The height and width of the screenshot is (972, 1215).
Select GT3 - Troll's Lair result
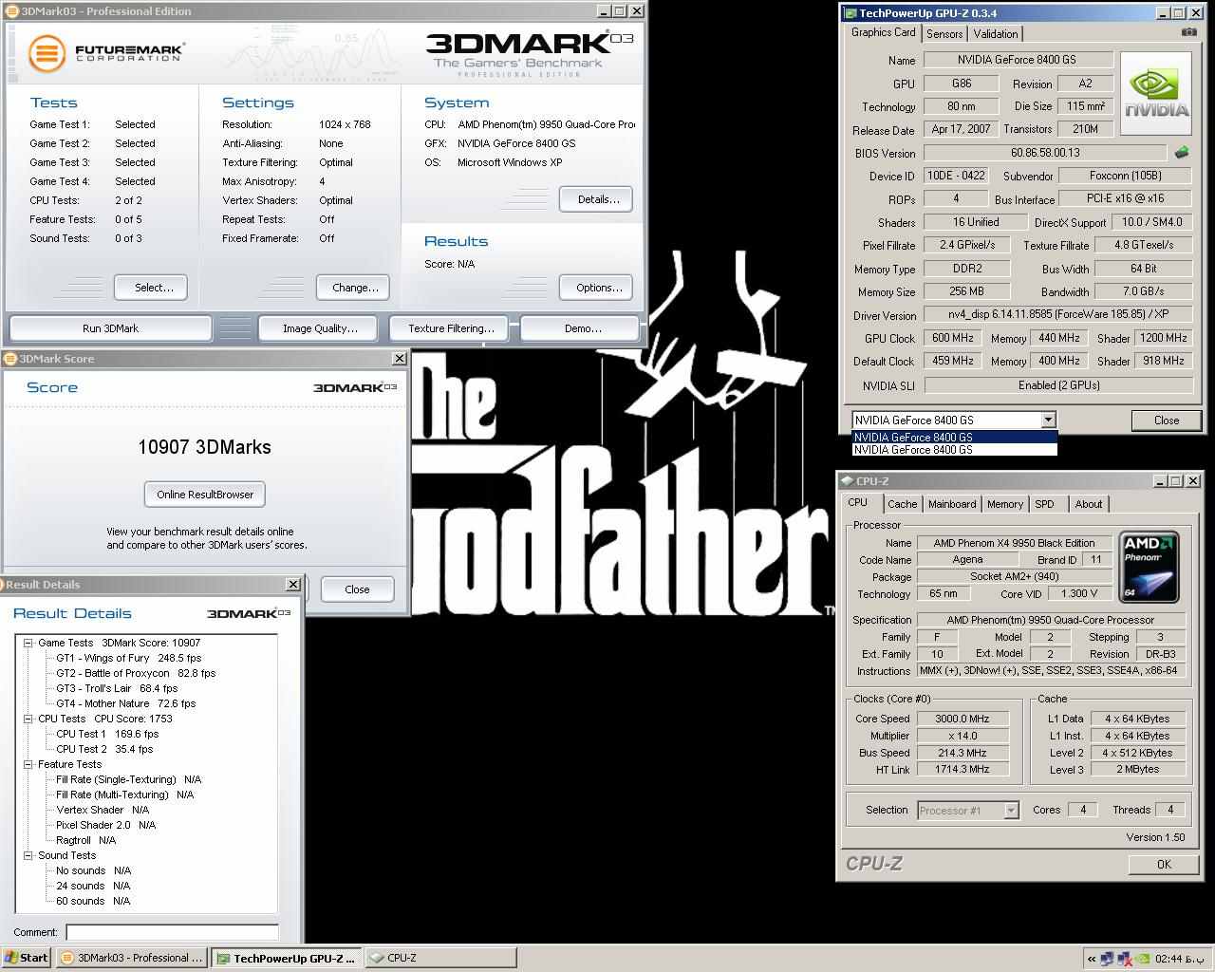[117, 688]
